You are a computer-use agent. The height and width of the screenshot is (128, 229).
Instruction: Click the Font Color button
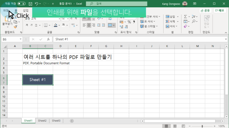pos(63,25)
